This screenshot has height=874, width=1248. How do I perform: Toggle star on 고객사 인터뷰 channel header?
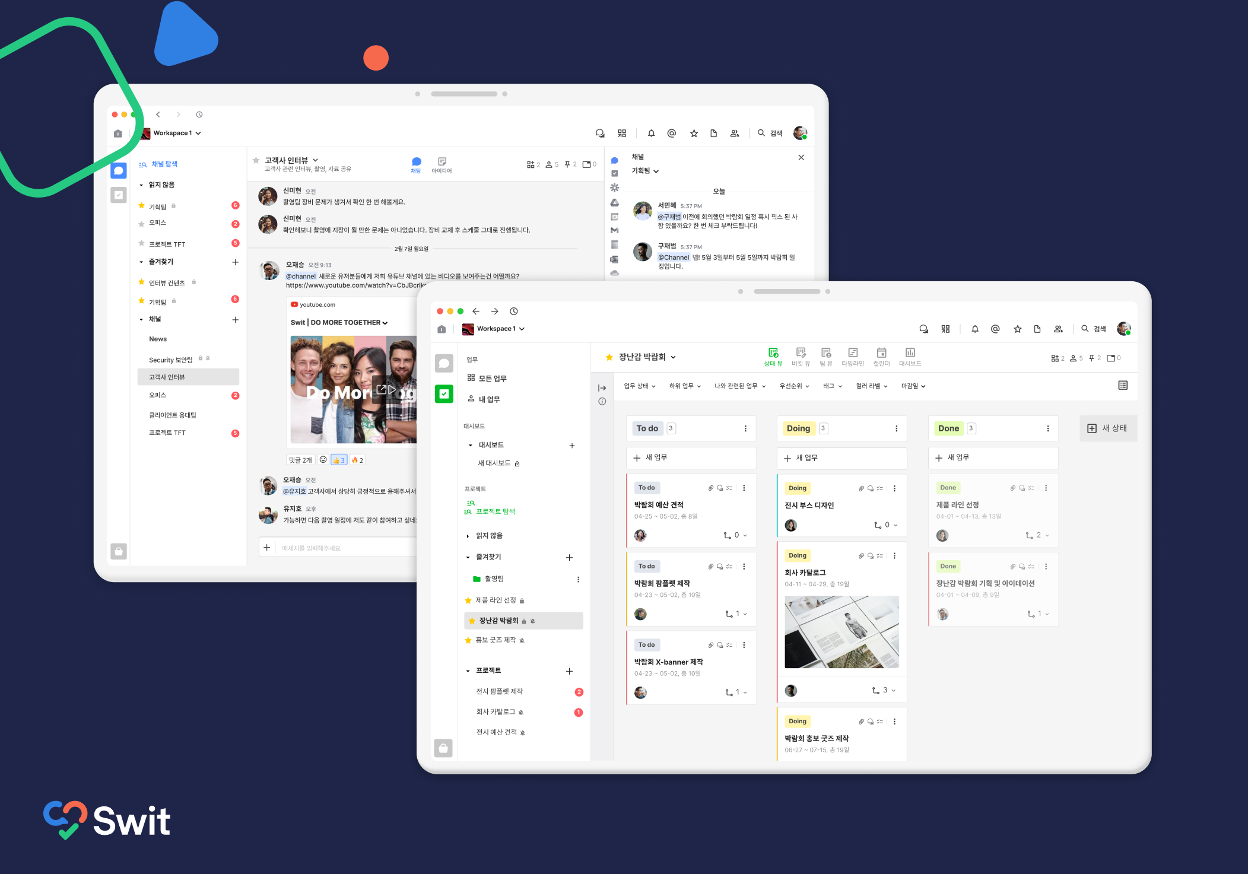[256, 160]
